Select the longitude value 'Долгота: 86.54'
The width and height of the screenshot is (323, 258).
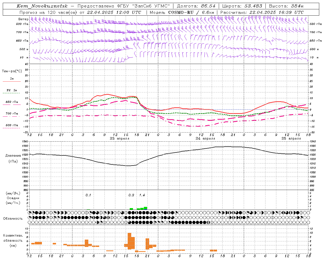coord(196,6)
